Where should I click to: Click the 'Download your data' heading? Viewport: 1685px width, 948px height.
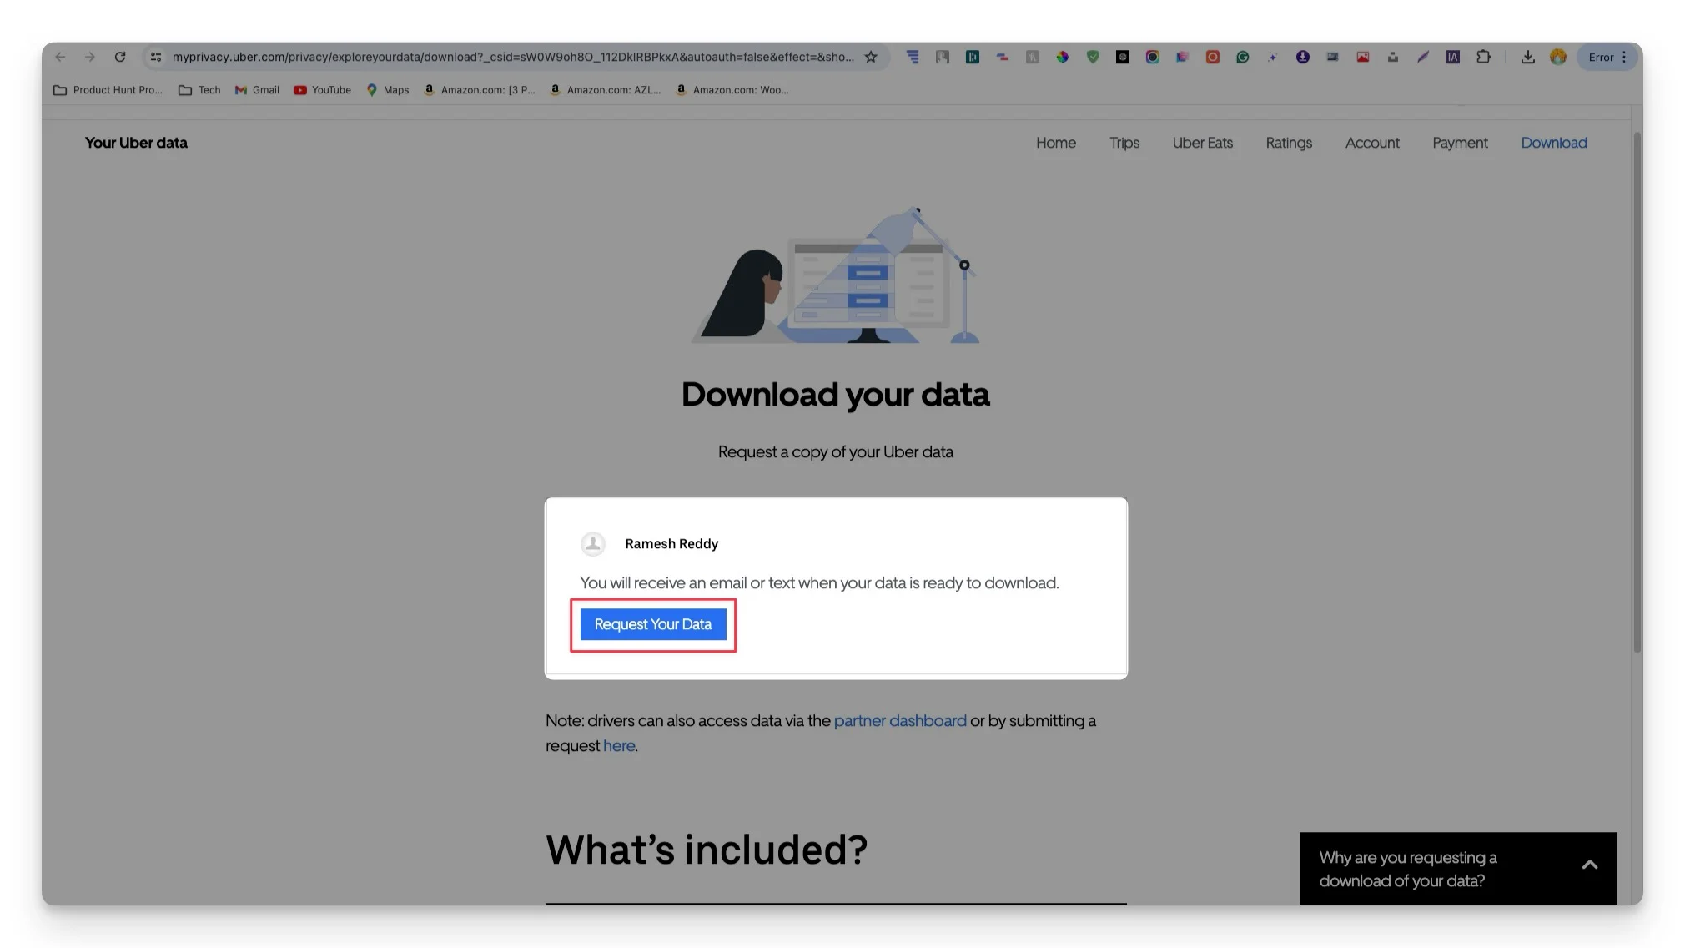click(x=836, y=395)
